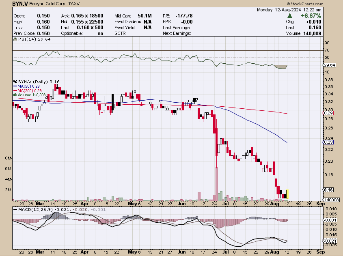This screenshot has height=256, width=343.
Task: Click the 8M volume axis label
Action: (8, 158)
